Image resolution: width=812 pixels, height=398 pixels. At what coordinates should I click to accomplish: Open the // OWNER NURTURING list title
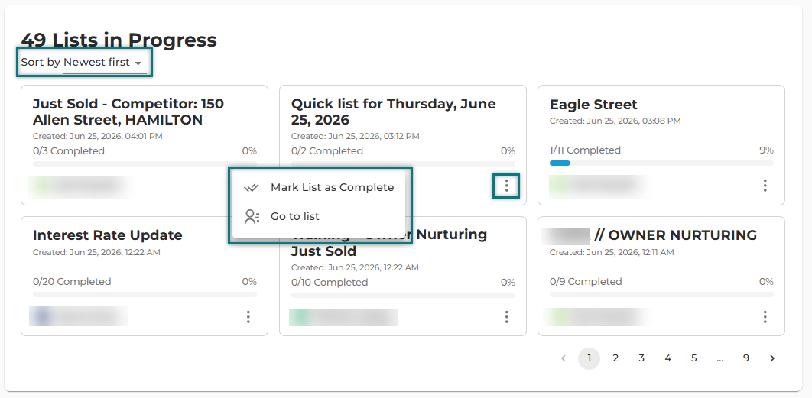[675, 235]
